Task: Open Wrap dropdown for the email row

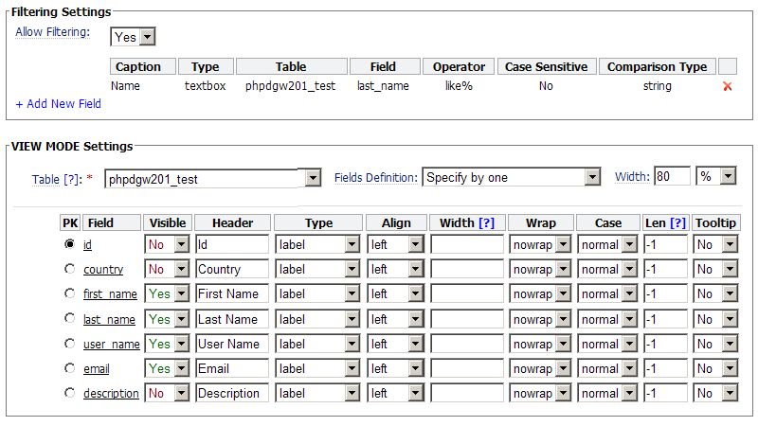Action: (541, 368)
